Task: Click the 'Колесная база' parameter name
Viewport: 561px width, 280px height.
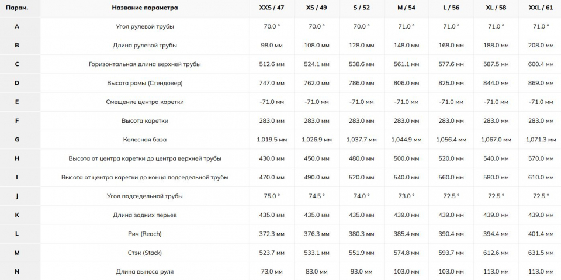Action: click(x=144, y=140)
